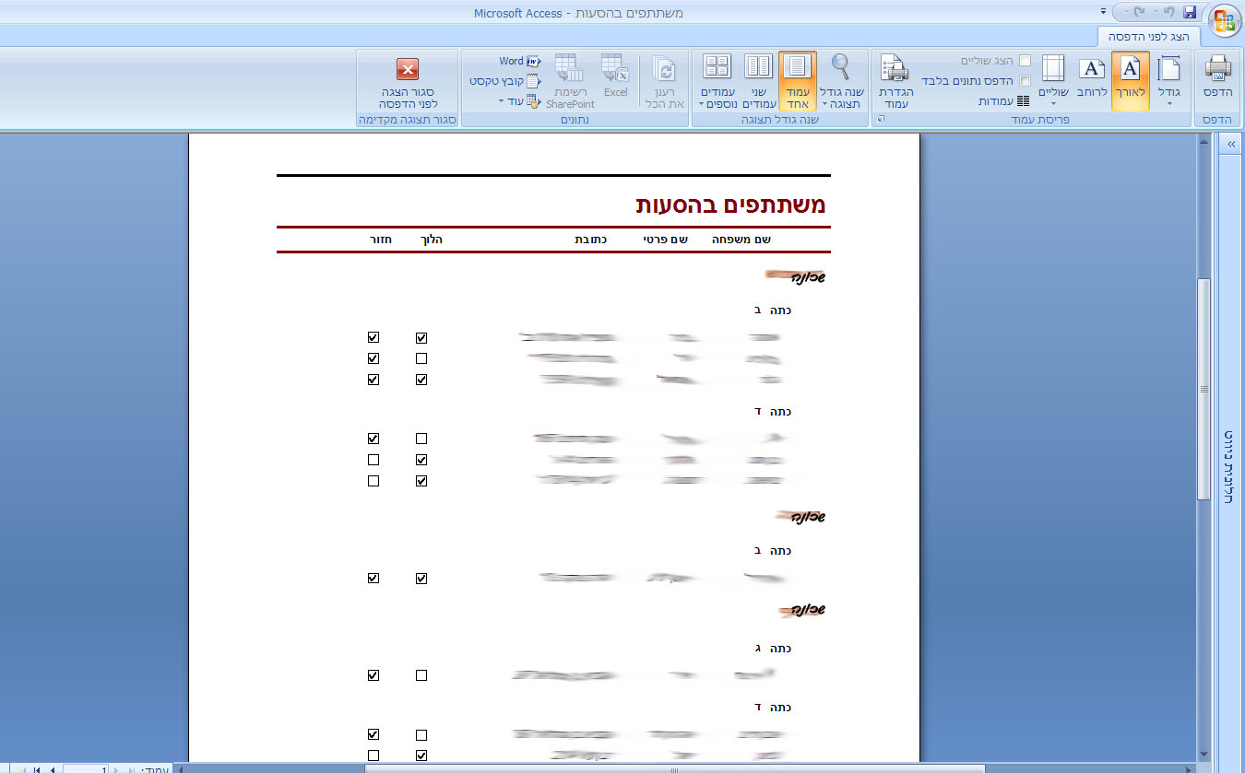
Task: Set page orientation to לאורך
Action: (x=1131, y=80)
